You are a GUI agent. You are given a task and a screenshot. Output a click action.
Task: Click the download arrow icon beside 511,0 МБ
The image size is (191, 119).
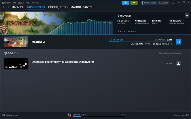pyautogui.click(x=132, y=44)
